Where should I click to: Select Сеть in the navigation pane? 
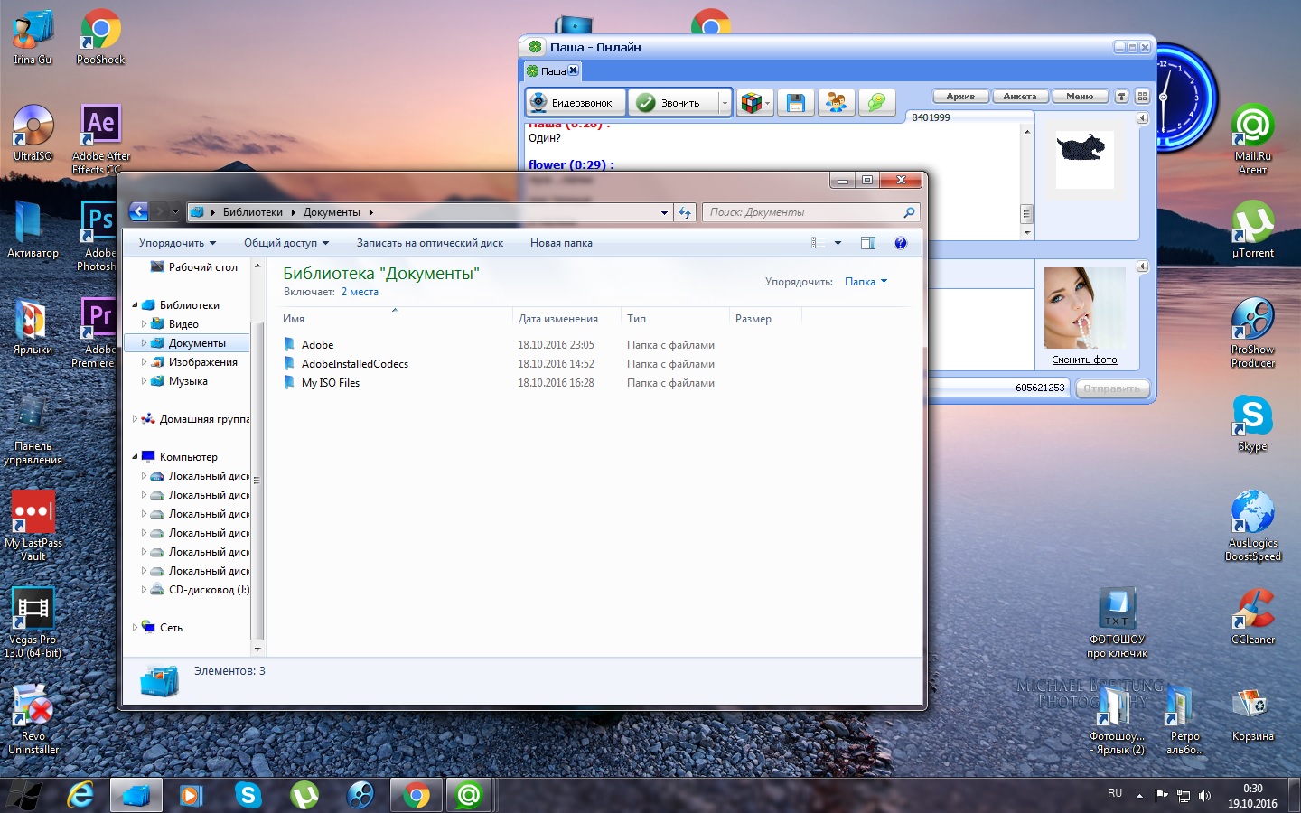click(162, 628)
